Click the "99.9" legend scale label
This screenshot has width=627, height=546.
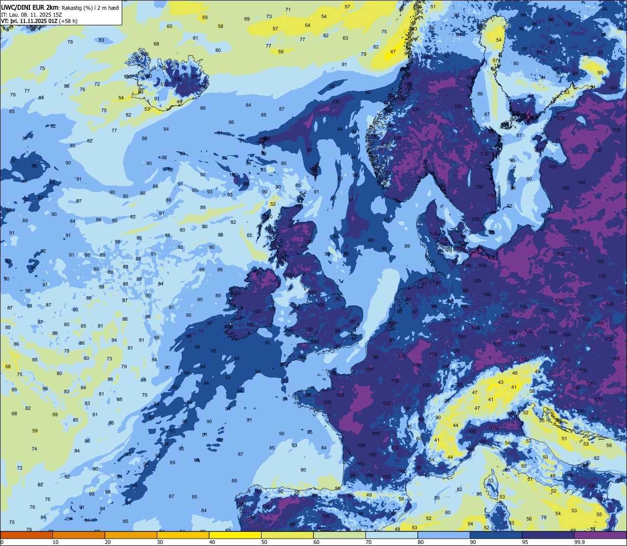(x=580, y=542)
